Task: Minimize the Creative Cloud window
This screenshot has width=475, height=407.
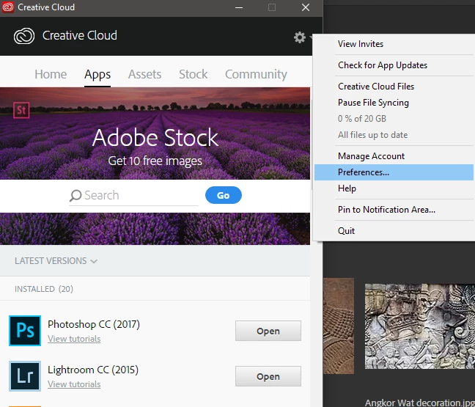Action: (239, 7)
